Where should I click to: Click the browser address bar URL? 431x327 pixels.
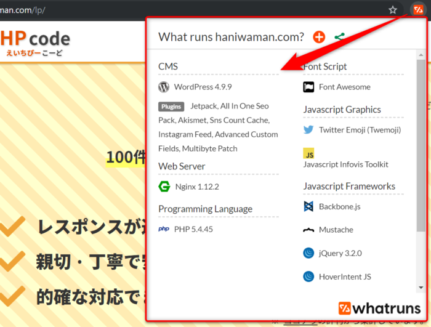click(x=25, y=10)
